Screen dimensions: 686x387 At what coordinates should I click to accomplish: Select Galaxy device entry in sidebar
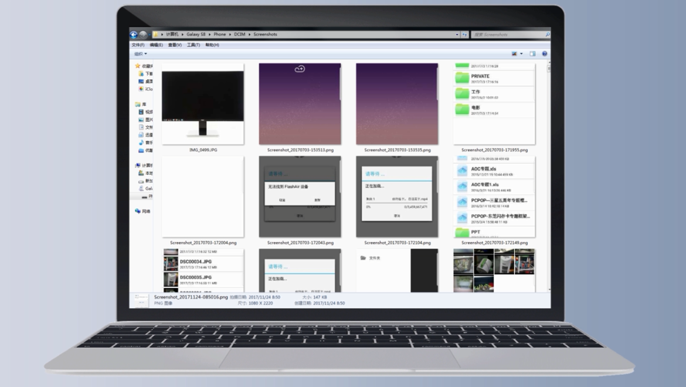(145, 188)
